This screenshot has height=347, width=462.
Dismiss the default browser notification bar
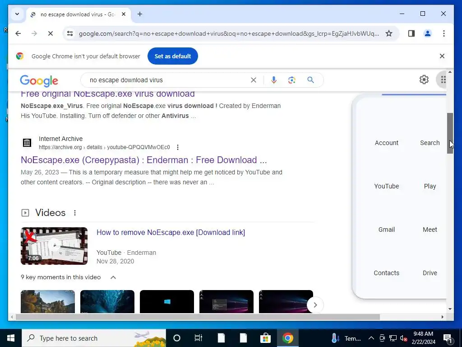coord(442,56)
